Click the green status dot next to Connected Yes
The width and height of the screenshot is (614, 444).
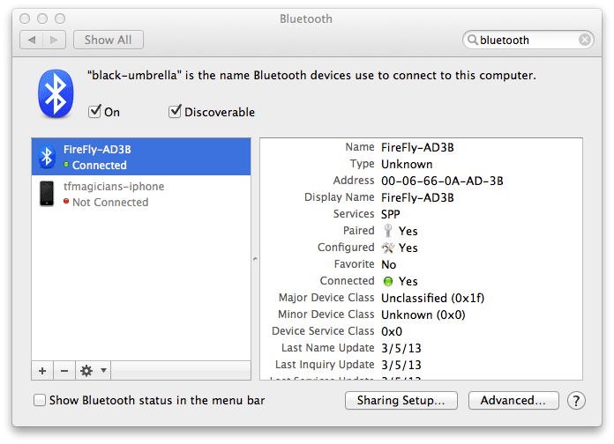[x=388, y=281]
